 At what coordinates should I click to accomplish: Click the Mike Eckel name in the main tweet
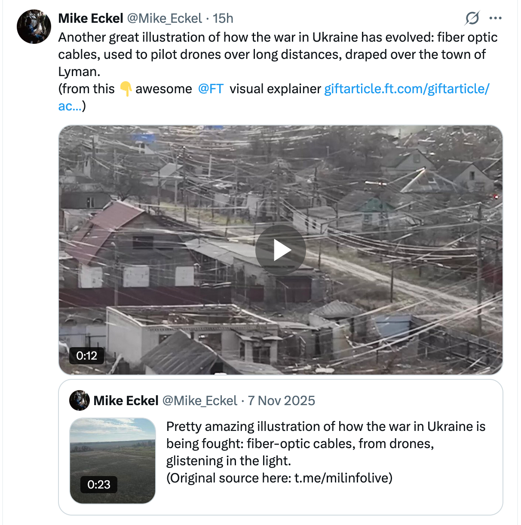[91, 18]
